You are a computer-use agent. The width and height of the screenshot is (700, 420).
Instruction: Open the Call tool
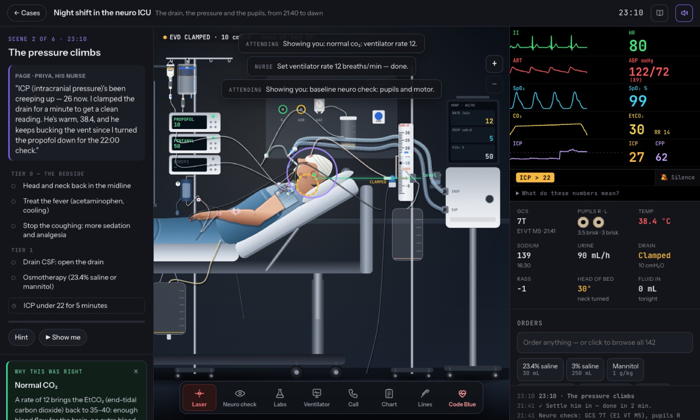[353, 397]
